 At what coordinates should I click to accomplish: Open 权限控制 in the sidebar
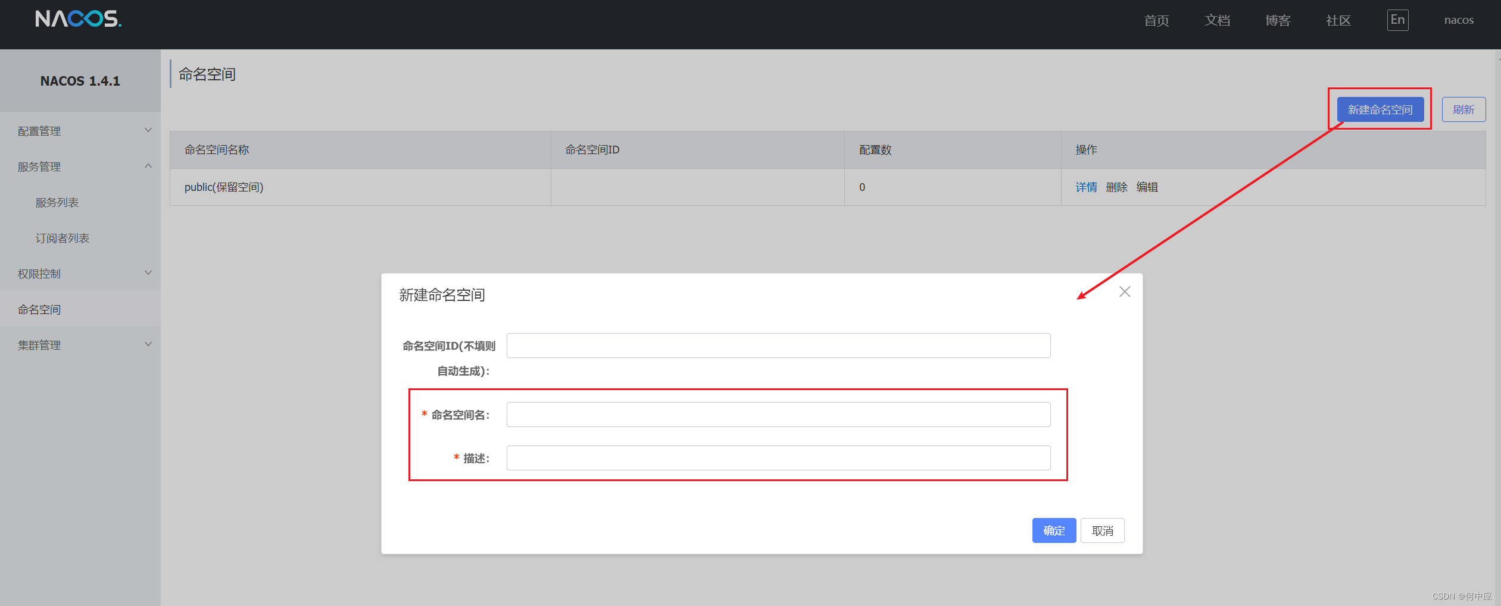[39, 274]
